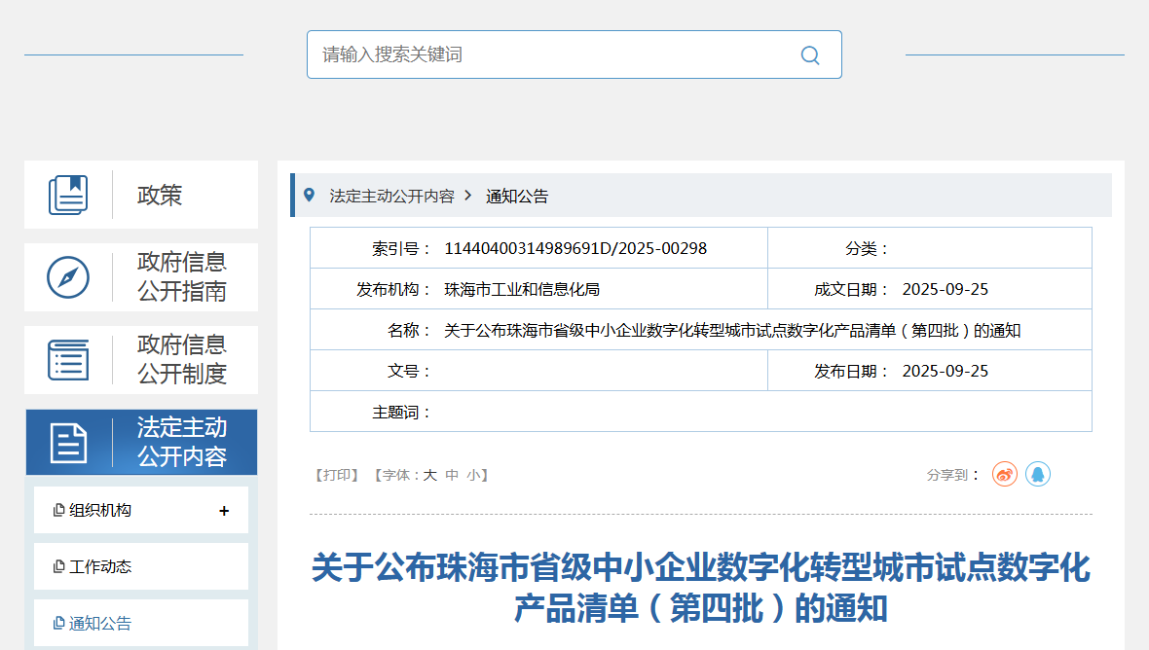Expand 组织机构 with the plus sign
Screen dimensions: 1149x650
click(x=224, y=511)
